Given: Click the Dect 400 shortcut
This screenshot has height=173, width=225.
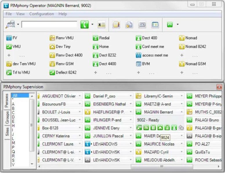Looking at the screenshot, I should 146,38.
